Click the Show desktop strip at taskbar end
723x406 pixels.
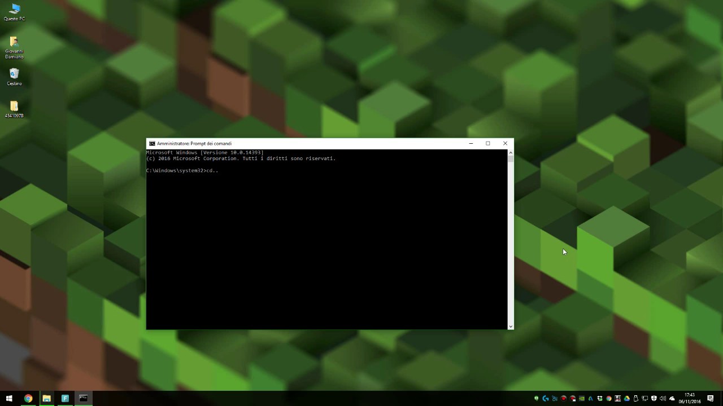coord(721,398)
